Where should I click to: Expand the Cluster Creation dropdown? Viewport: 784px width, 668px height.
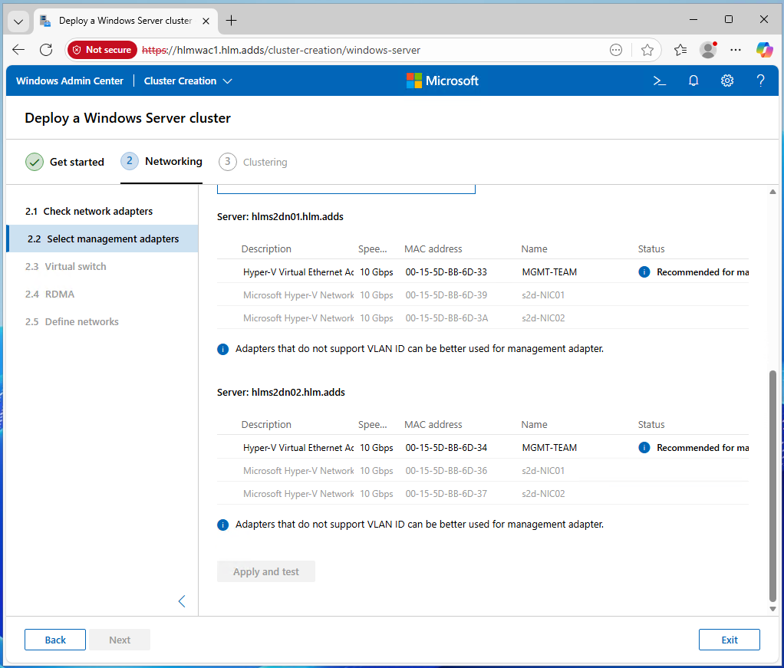[188, 81]
